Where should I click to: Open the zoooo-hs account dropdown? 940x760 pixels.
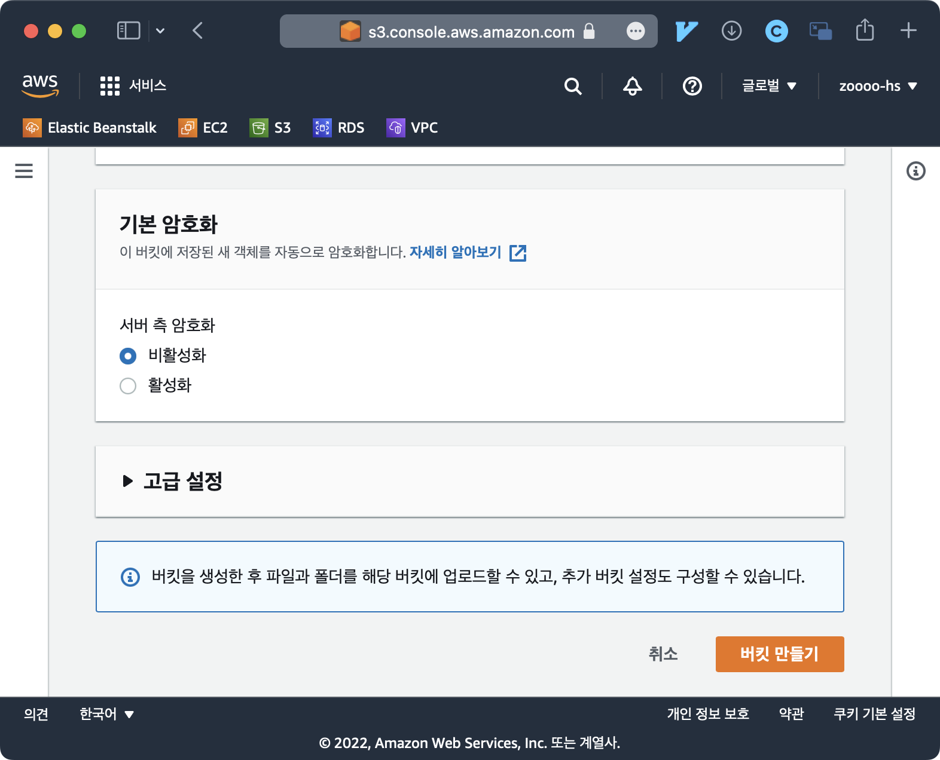[878, 86]
